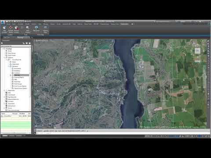Open the Civil 3D application menu button
This screenshot has height=158, width=211.
3,22
